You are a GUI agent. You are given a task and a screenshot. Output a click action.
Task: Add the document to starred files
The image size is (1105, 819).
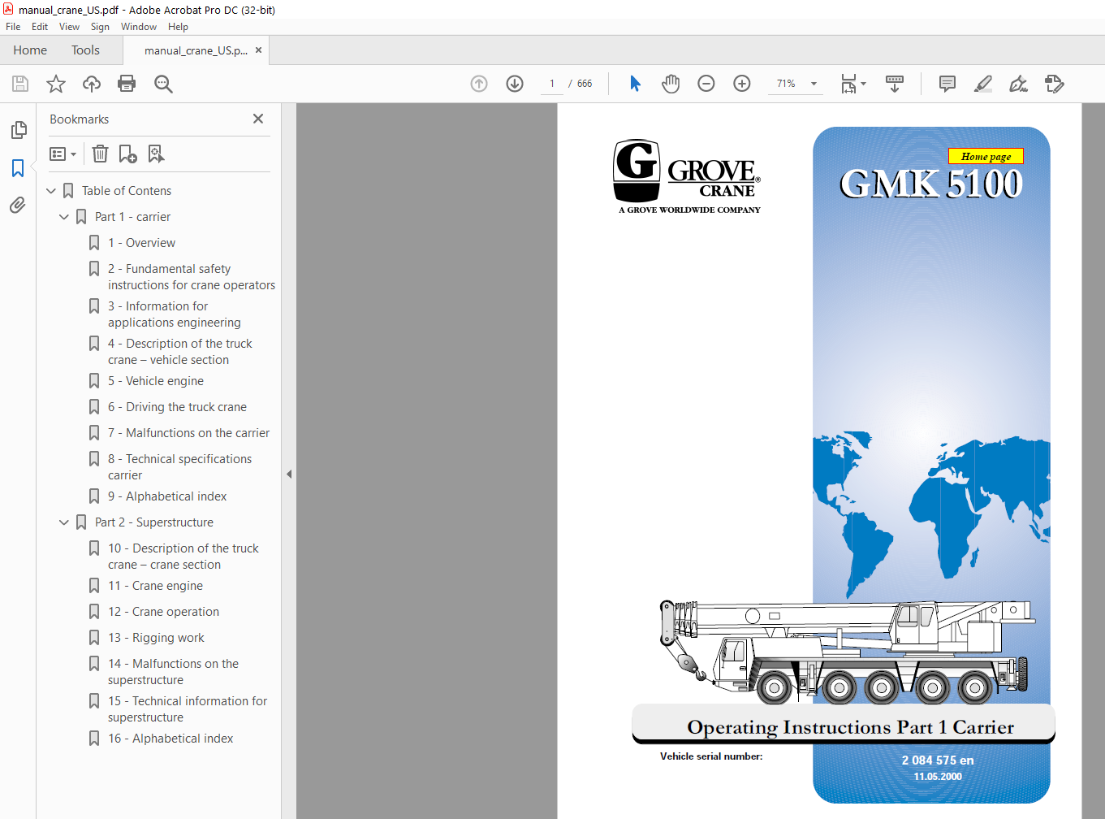pos(56,84)
